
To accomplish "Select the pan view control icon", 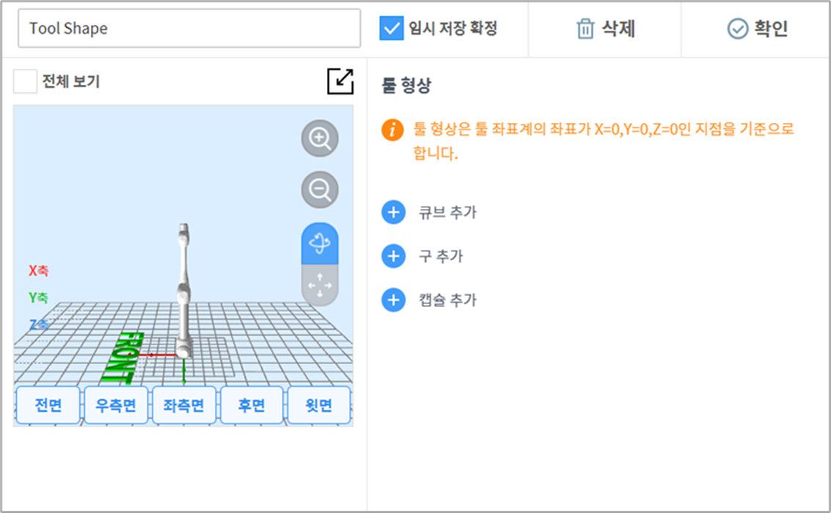I will click(x=319, y=284).
